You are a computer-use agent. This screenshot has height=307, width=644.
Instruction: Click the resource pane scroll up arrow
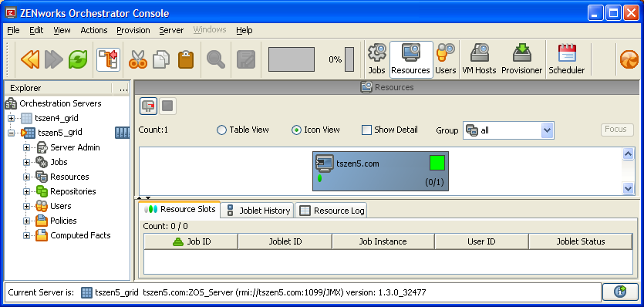629,154
